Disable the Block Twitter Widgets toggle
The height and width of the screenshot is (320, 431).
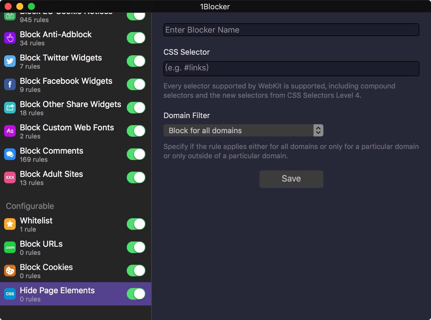(136, 61)
